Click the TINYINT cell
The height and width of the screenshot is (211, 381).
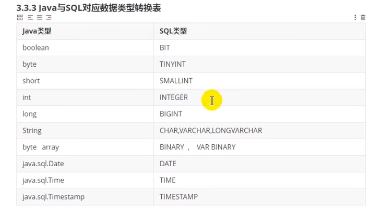259,64
